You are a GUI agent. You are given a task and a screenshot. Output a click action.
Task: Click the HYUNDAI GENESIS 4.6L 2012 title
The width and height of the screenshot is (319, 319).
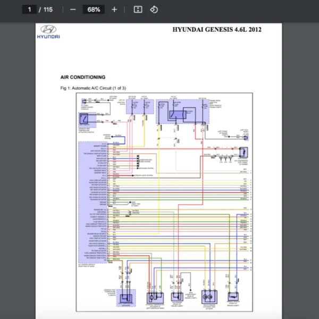(217, 29)
